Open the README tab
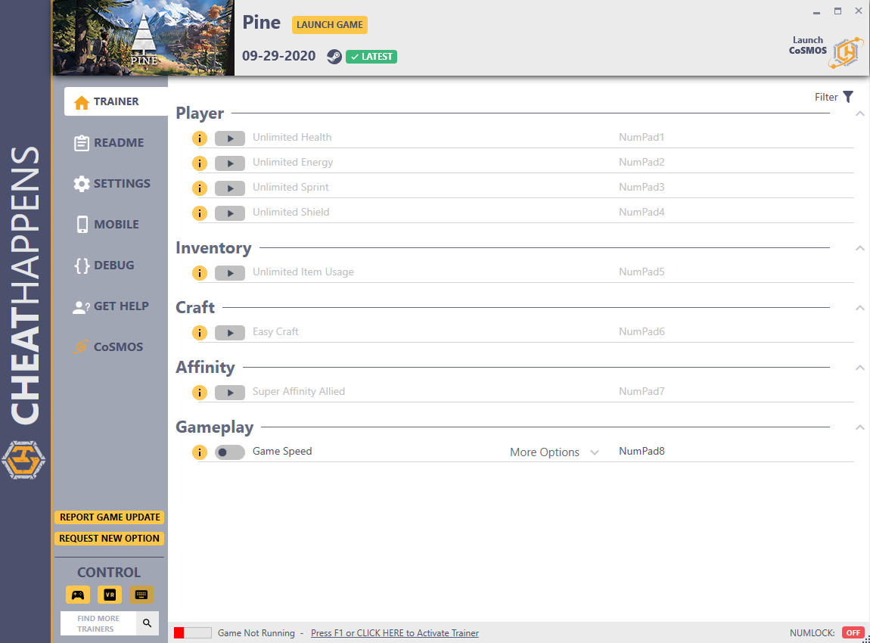Image resolution: width=870 pixels, height=643 pixels. click(110, 142)
